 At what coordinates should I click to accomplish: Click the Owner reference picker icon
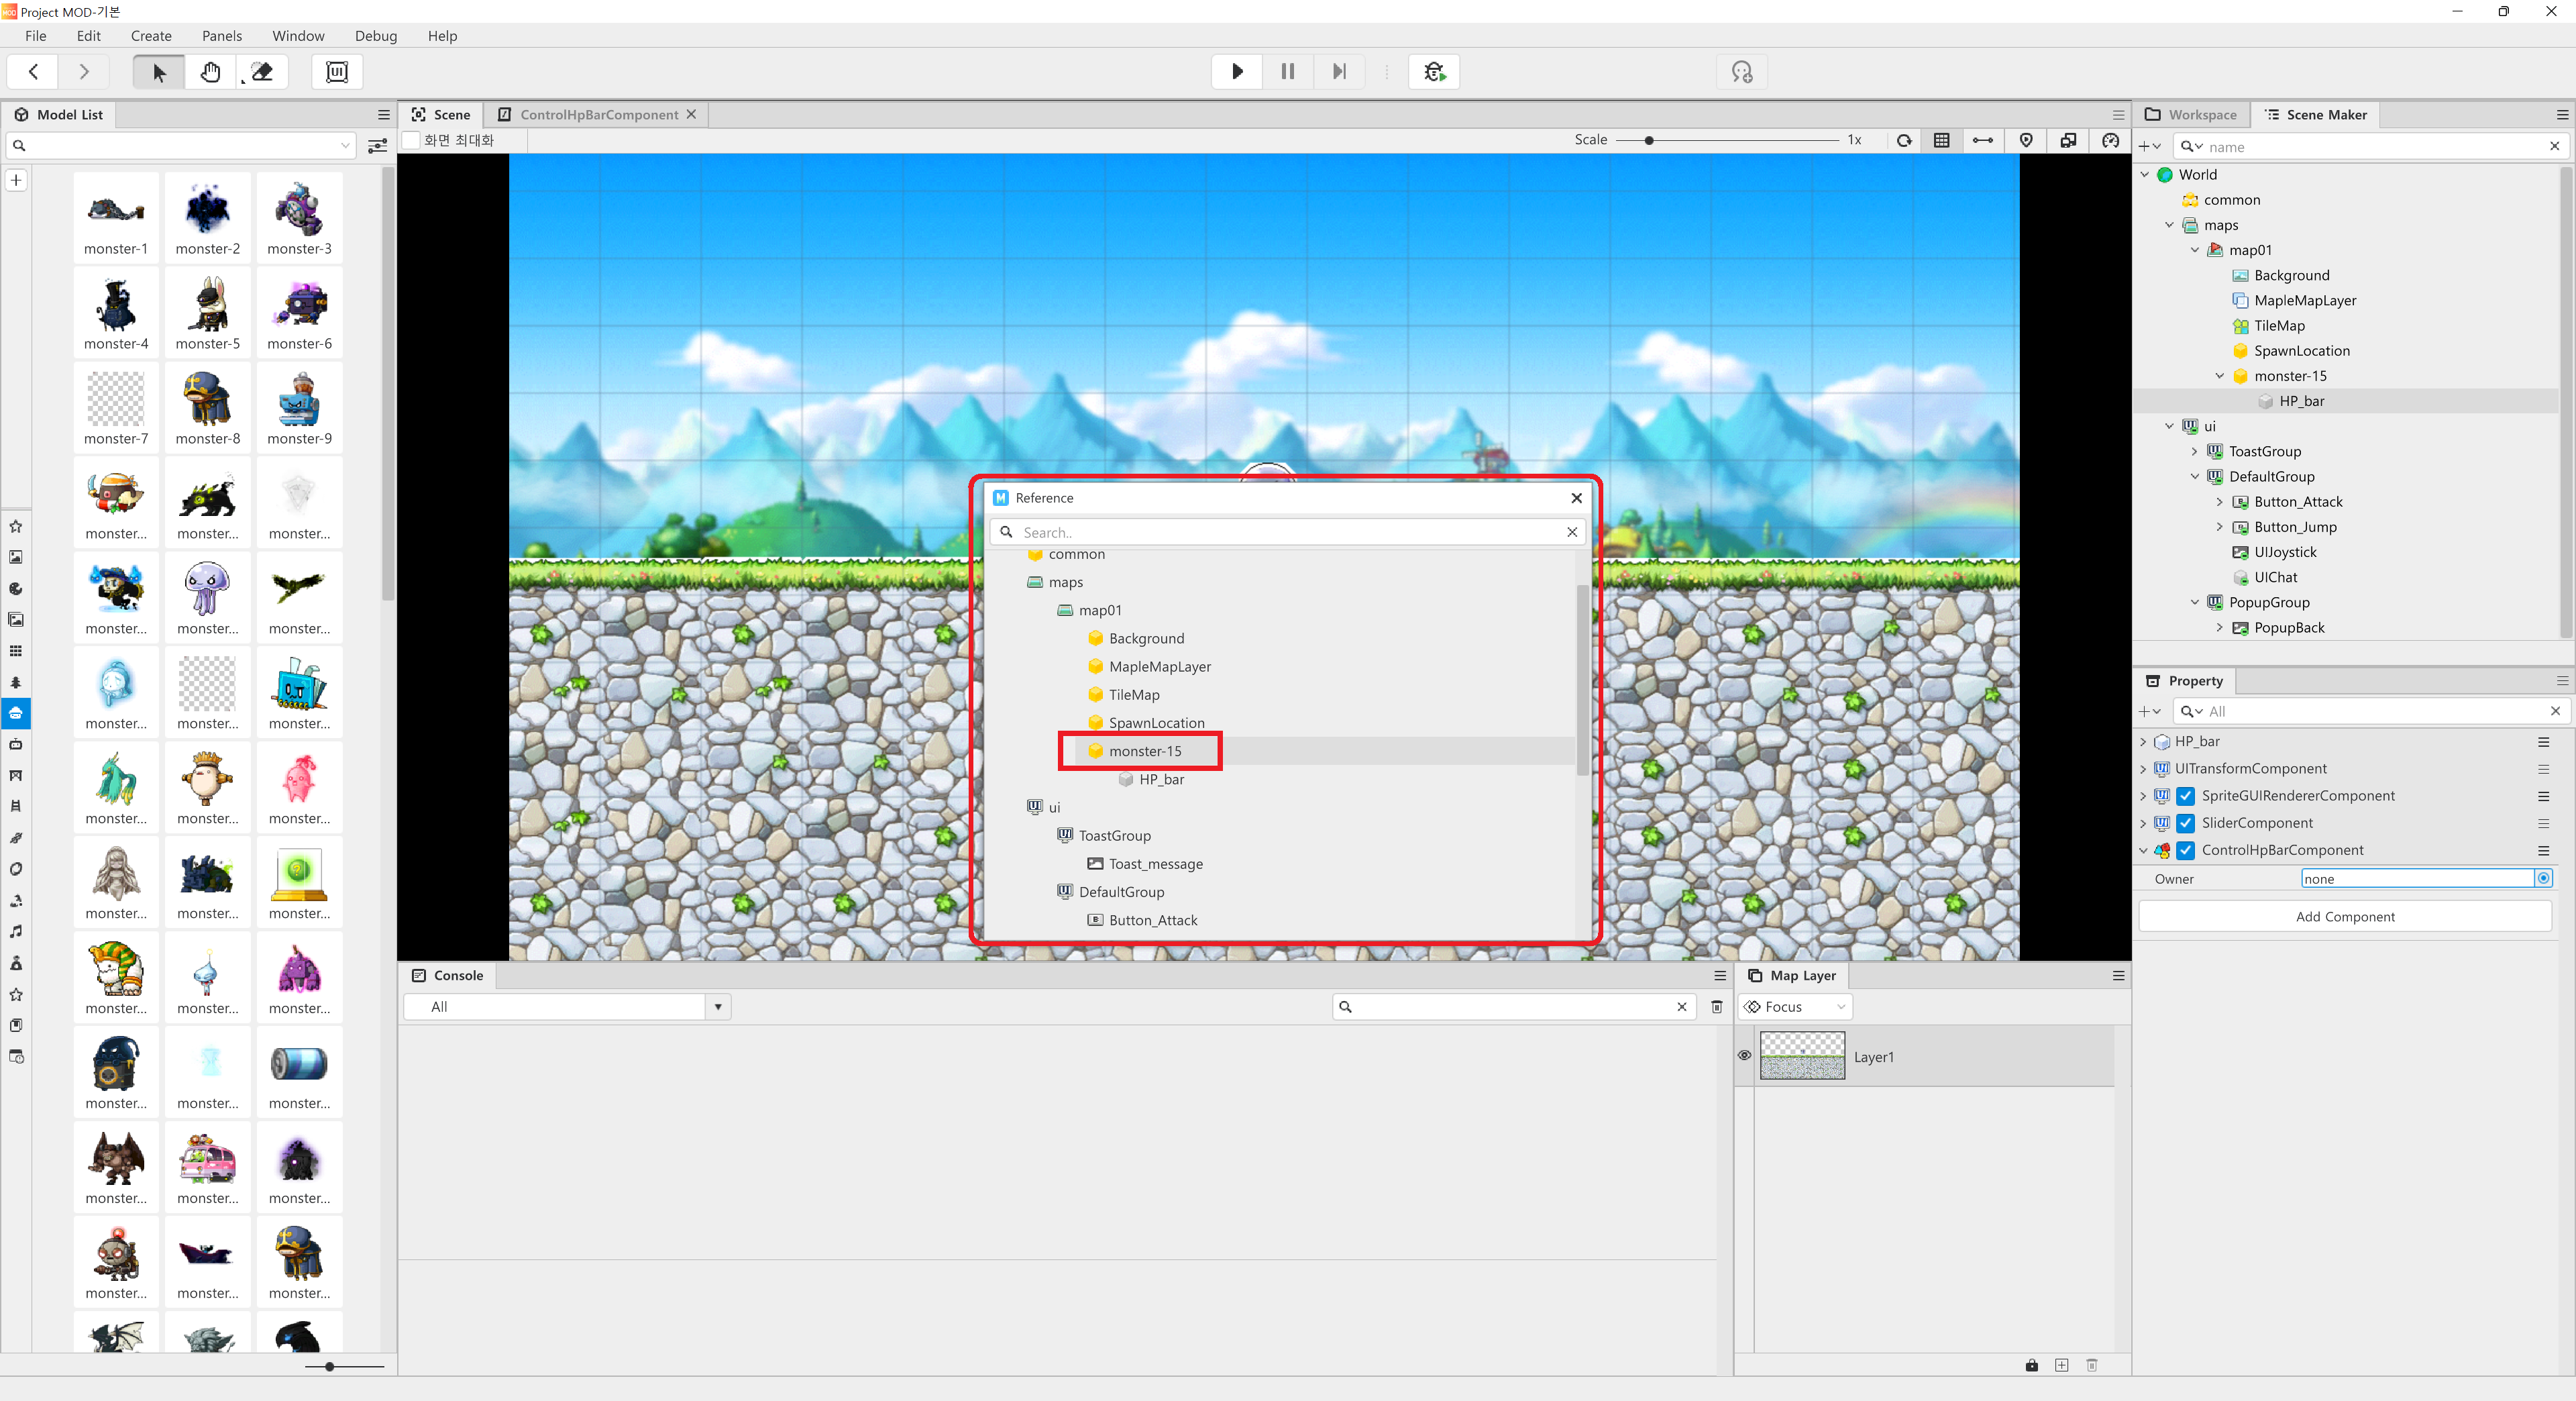tap(2543, 878)
